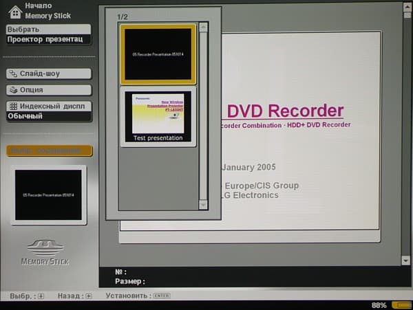Click the grid icon on Индексный диспл

coord(13,107)
